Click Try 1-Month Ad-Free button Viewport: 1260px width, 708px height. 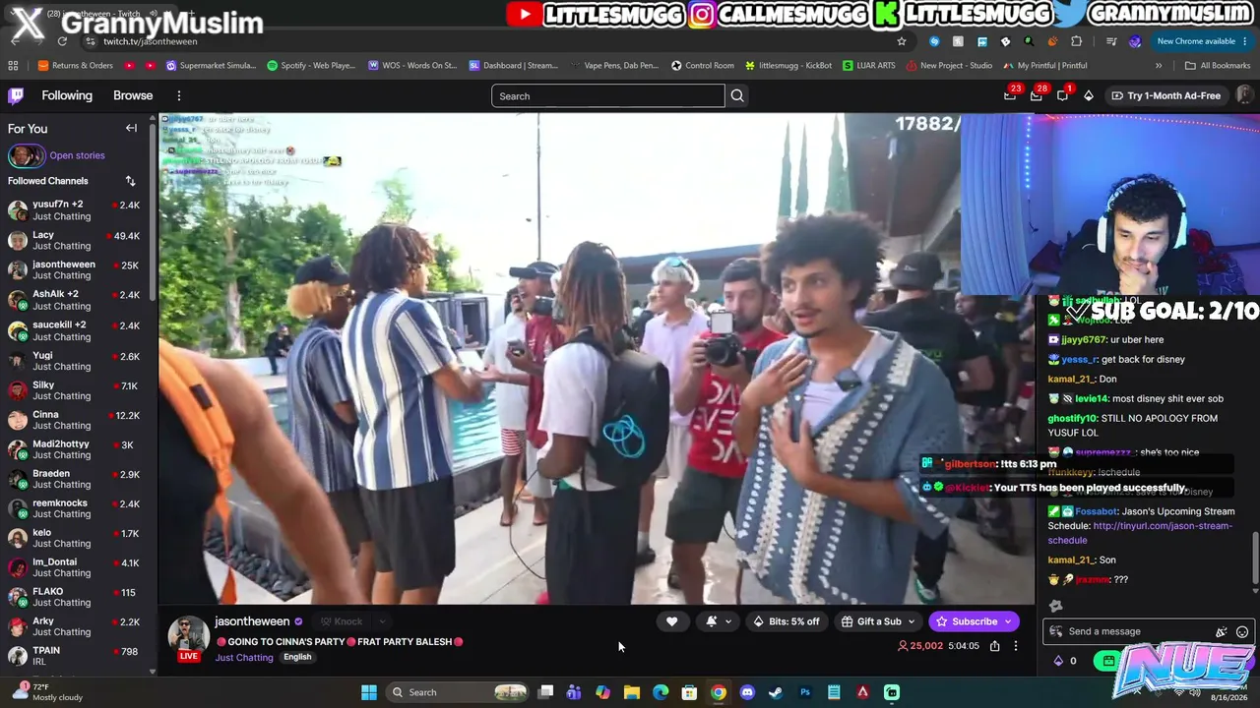1166,95
